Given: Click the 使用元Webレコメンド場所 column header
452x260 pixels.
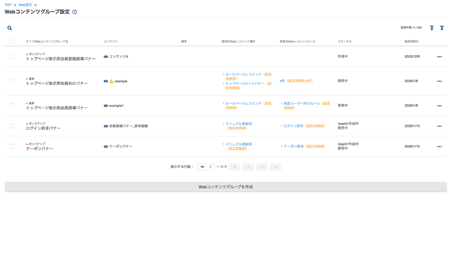Looking at the screenshot, I should click(238, 41).
